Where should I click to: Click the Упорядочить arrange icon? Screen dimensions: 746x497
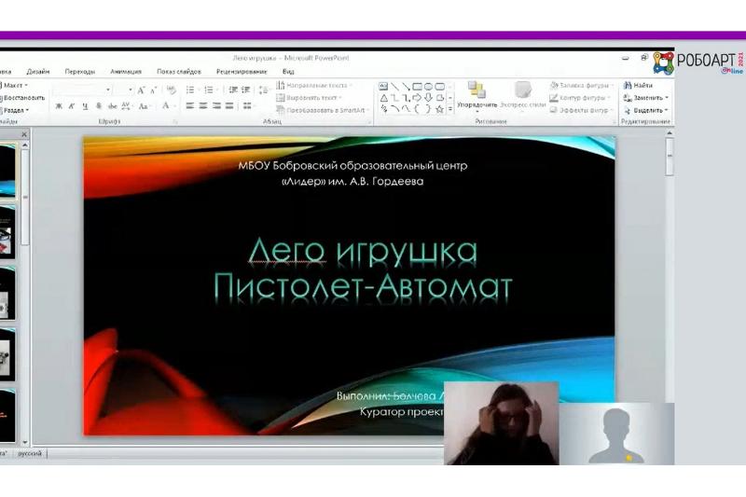click(477, 90)
